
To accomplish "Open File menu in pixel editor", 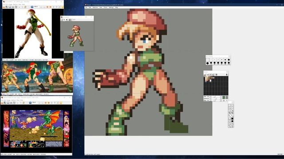I will (x=86, y=8).
